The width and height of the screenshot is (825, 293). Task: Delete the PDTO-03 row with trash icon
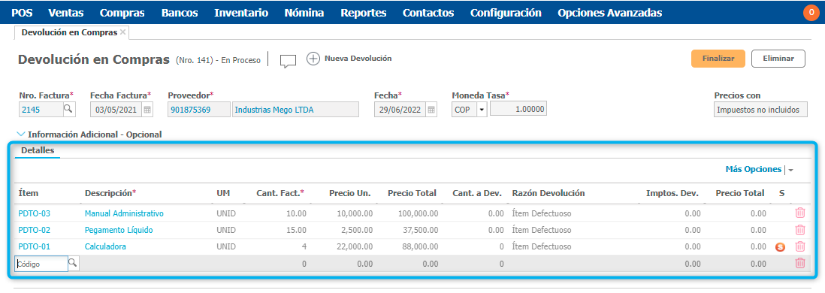pos(799,213)
